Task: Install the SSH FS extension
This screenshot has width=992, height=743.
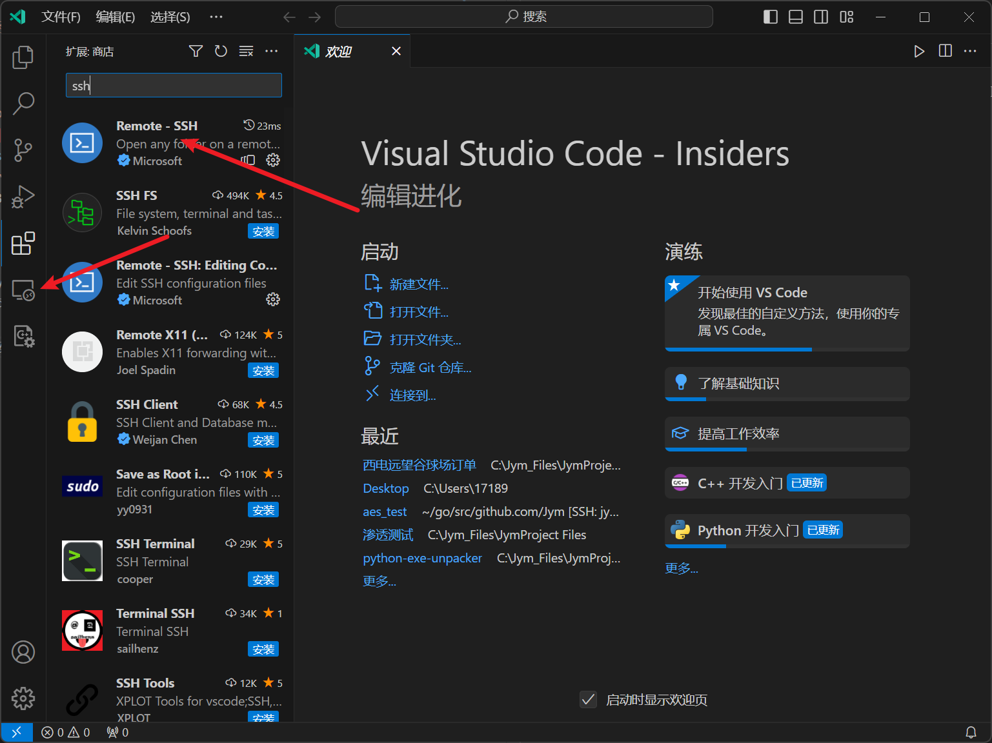Action: point(263,232)
